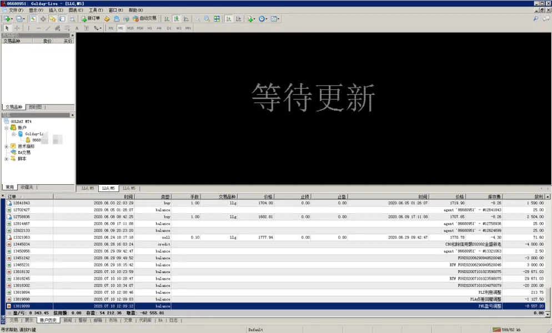Screen dimensions: 552x333
Task: Open the 文件 menu
Action: tap(16, 10)
